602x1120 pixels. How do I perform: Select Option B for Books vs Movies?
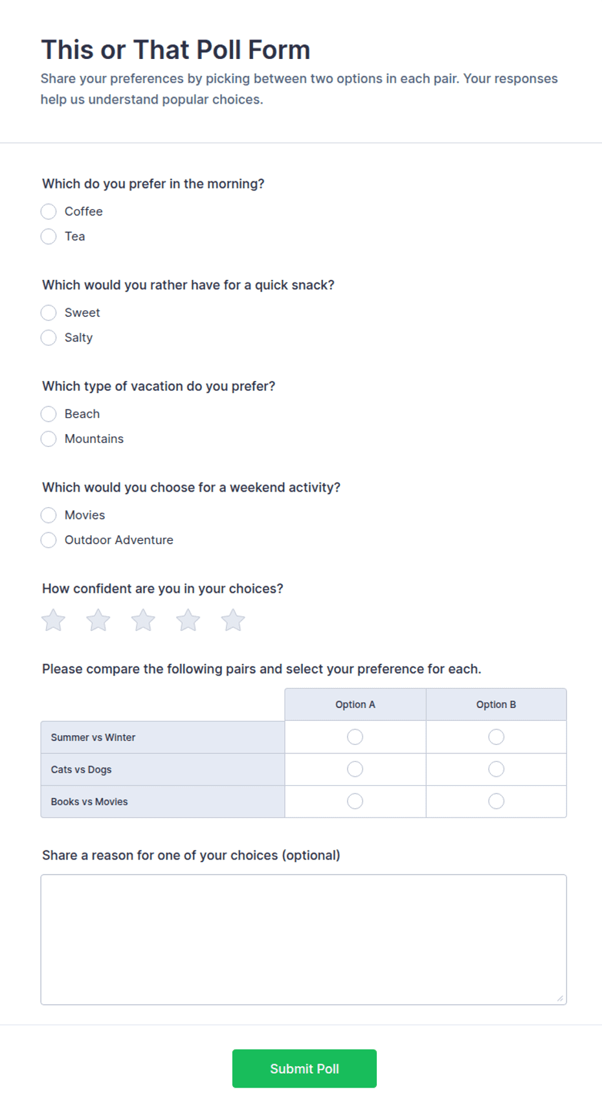(496, 801)
